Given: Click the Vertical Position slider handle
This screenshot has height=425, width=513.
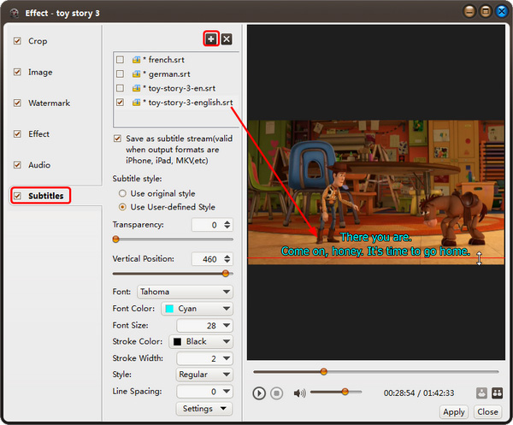Looking at the screenshot, I should point(226,274).
